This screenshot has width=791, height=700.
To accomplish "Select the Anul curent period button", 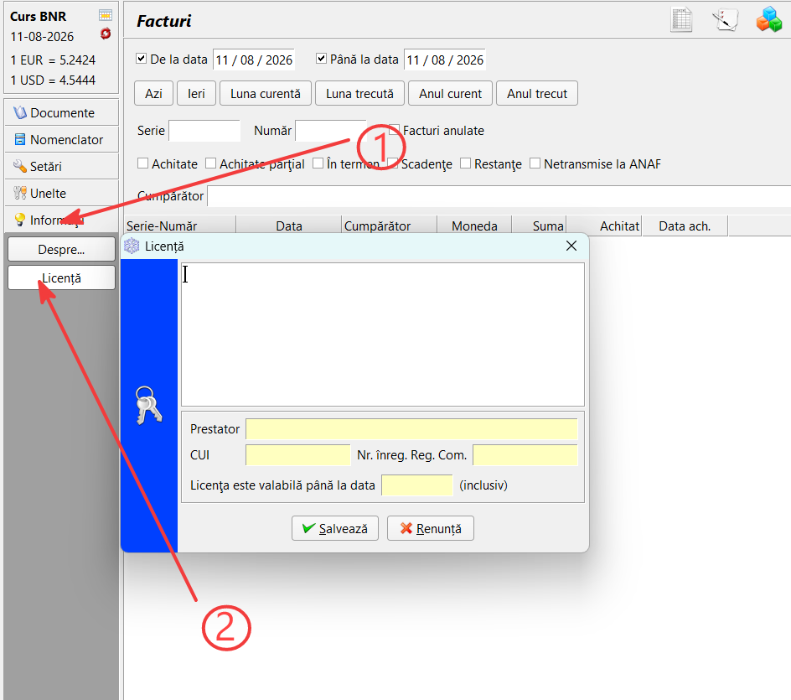I will [x=450, y=93].
